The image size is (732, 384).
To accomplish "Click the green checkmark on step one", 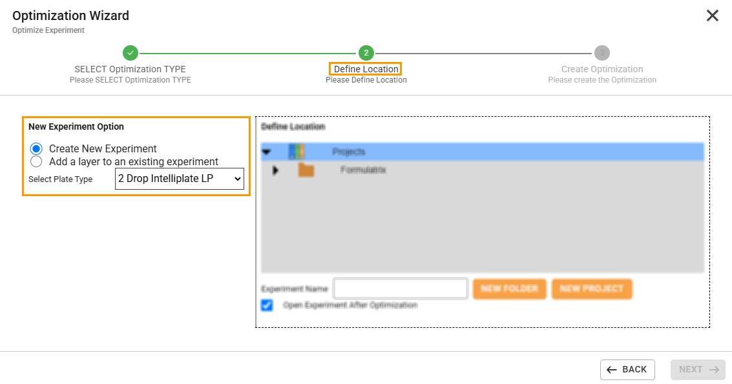I will click(130, 54).
